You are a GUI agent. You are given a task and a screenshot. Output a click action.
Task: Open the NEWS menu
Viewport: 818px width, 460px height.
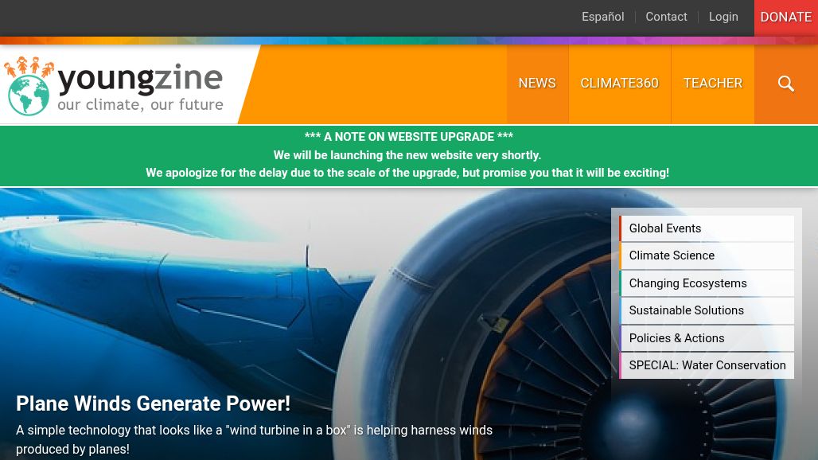537,84
